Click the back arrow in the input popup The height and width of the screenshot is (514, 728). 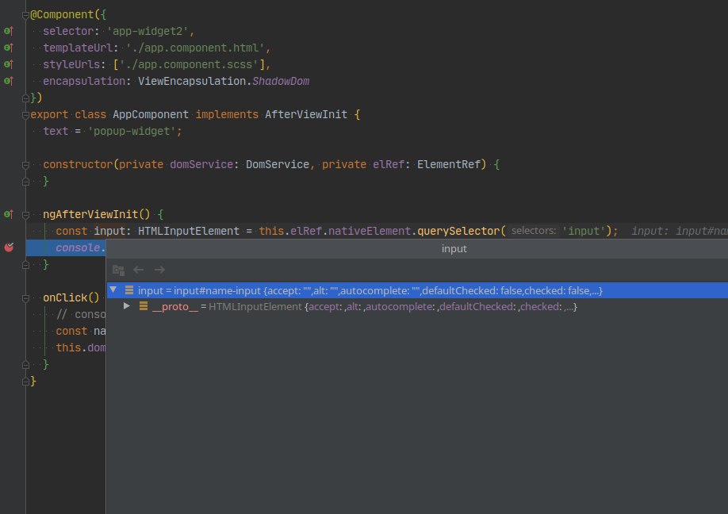click(138, 270)
